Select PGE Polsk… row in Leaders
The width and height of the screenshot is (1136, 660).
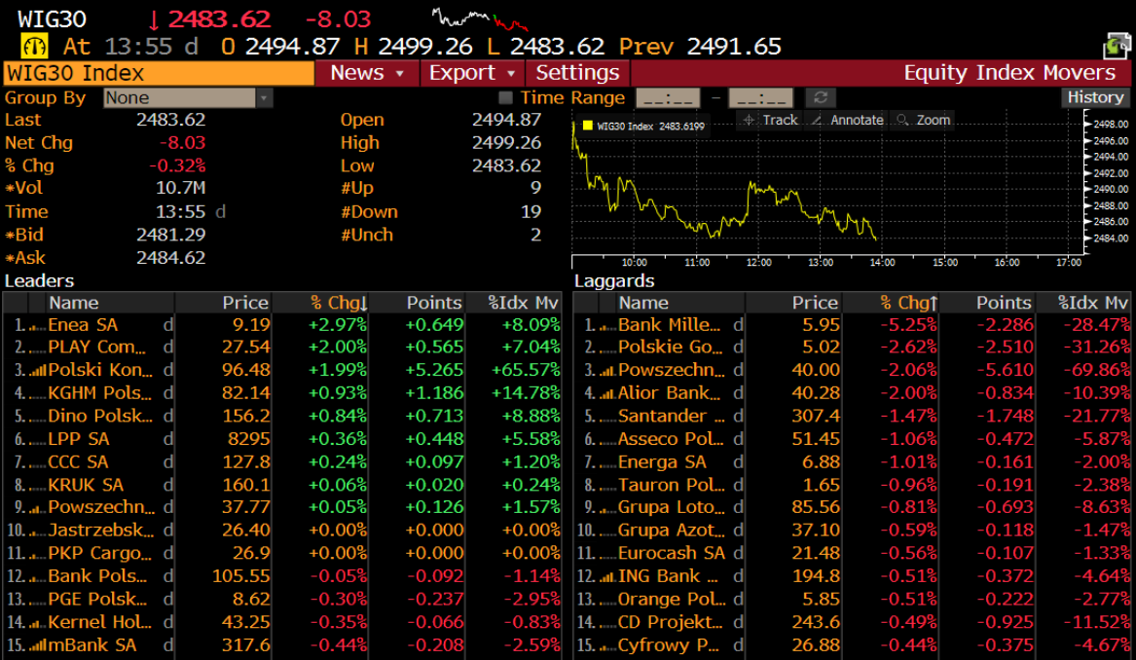(x=282, y=600)
